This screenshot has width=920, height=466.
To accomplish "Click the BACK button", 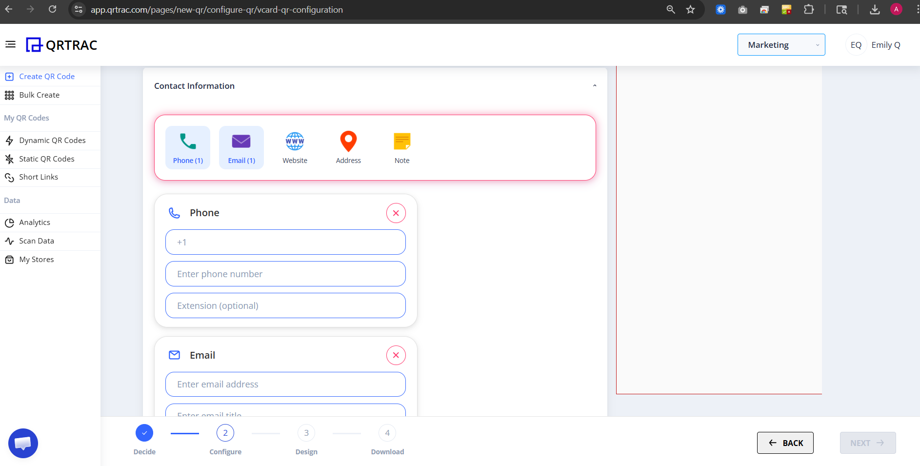I will 785,443.
